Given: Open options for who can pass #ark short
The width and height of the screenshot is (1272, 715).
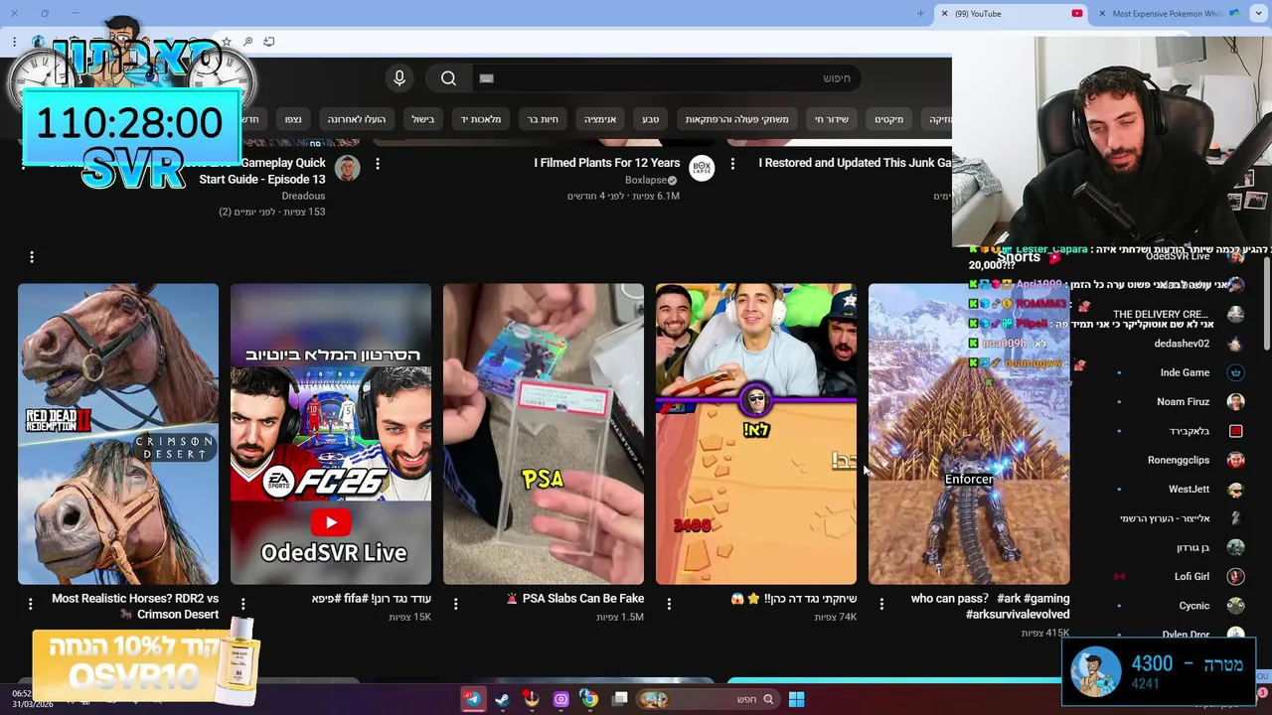Looking at the screenshot, I should coord(881,604).
